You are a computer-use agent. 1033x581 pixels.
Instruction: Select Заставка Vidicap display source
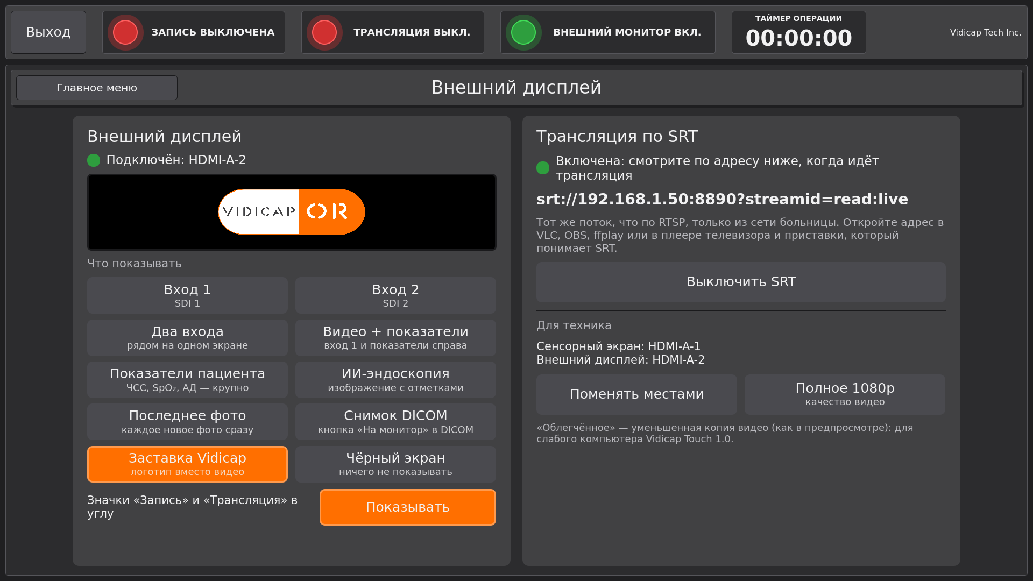point(187,464)
